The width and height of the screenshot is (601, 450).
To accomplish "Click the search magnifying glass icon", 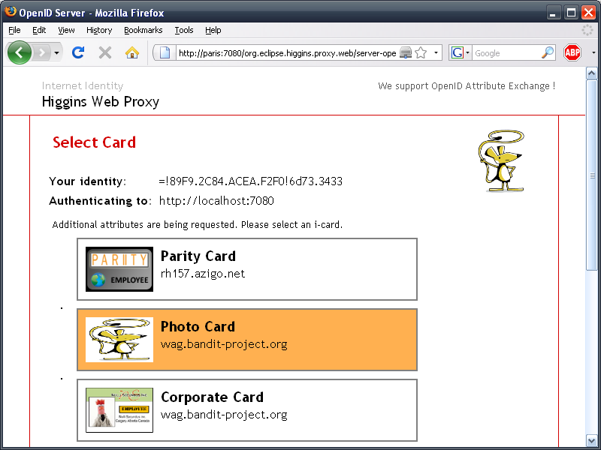I will [548, 52].
